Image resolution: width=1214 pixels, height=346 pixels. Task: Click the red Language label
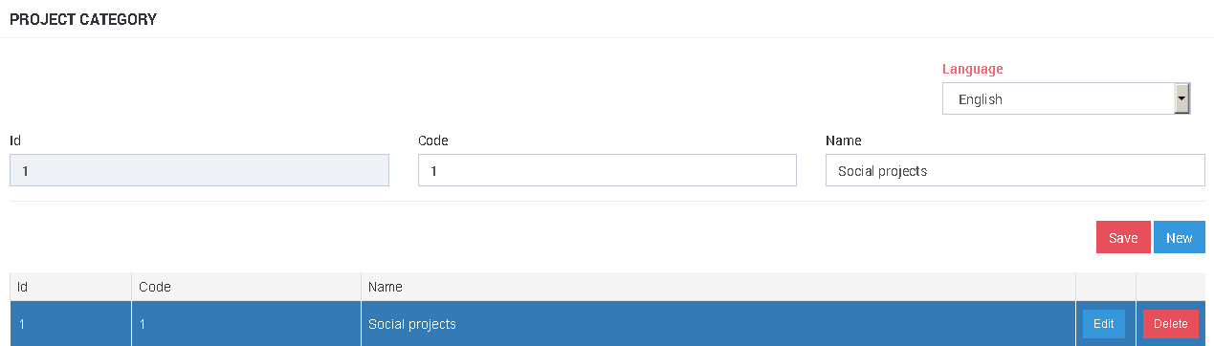973,69
